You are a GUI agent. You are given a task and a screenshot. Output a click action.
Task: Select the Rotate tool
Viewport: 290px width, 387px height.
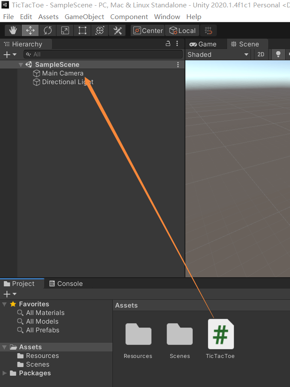coord(47,31)
